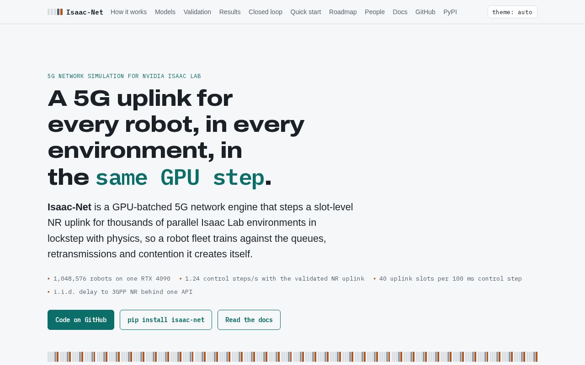This screenshot has width=585, height=365.
Task: Toggle the theme: auto switcher
Action: pyautogui.click(x=512, y=12)
